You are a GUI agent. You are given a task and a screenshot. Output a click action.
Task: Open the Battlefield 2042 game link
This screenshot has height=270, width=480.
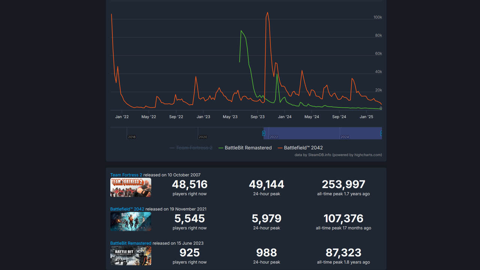[x=127, y=209]
